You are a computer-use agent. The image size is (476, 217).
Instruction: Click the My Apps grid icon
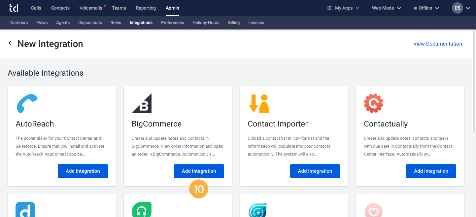point(329,8)
